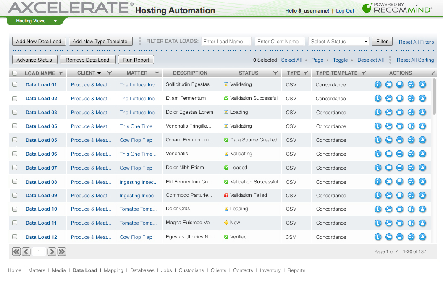Click the database icon in Data Load 10 row
Image resolution: width=443 pixels, height=288 pixels.
[x=400, y=209]
